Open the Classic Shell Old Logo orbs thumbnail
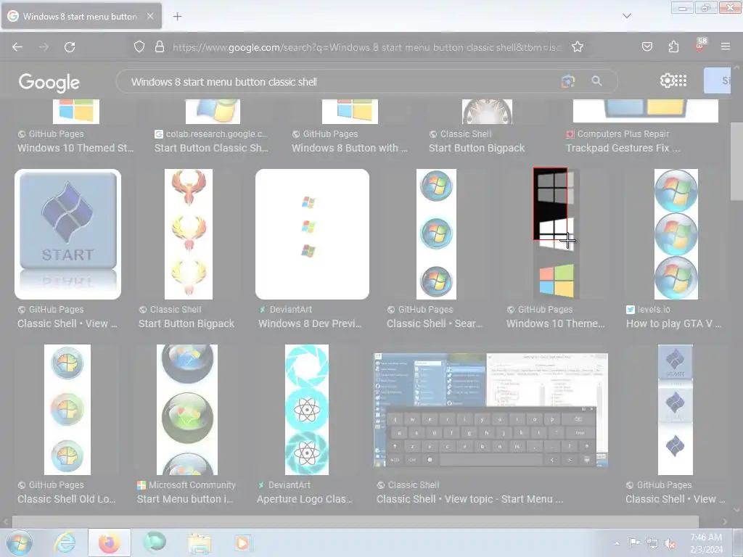Image resolution: width=743 pixels, height=557 pixels. [x=67, y=410]
